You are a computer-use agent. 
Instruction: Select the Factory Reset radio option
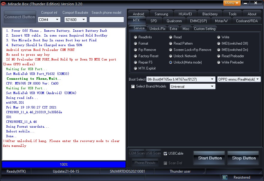(x=146, y=56)
